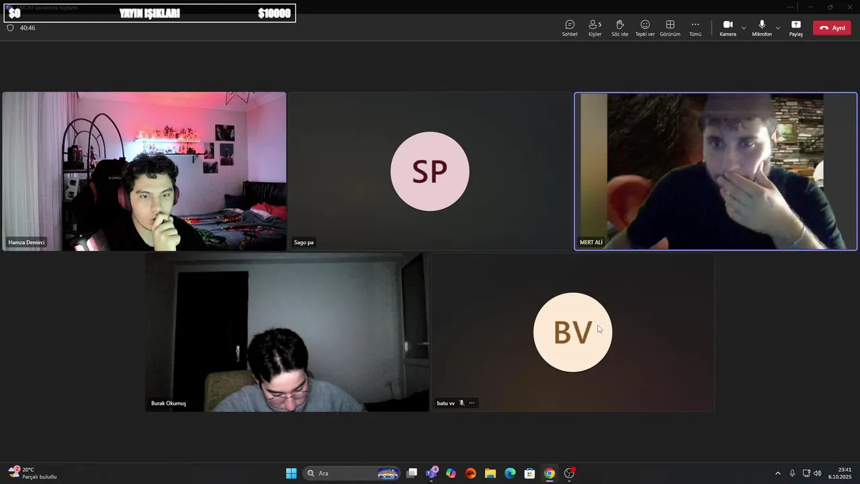Image resolution: width=860 pixels, height=484 pixels.
Task: Click the Hamza Demirci name label
Action: (26, 242)
